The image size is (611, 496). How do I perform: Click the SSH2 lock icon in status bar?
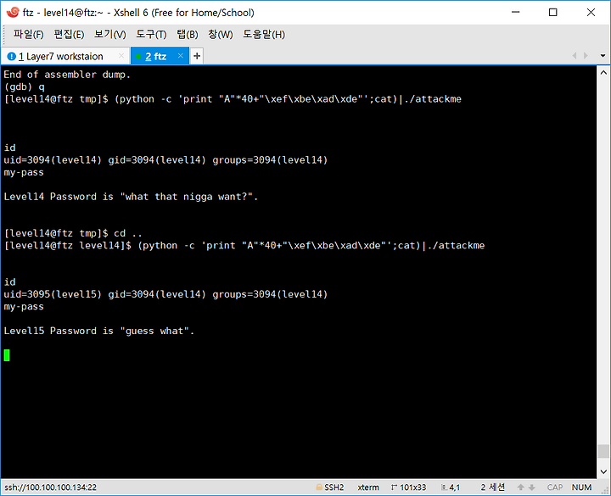click(x=319, y=487)
